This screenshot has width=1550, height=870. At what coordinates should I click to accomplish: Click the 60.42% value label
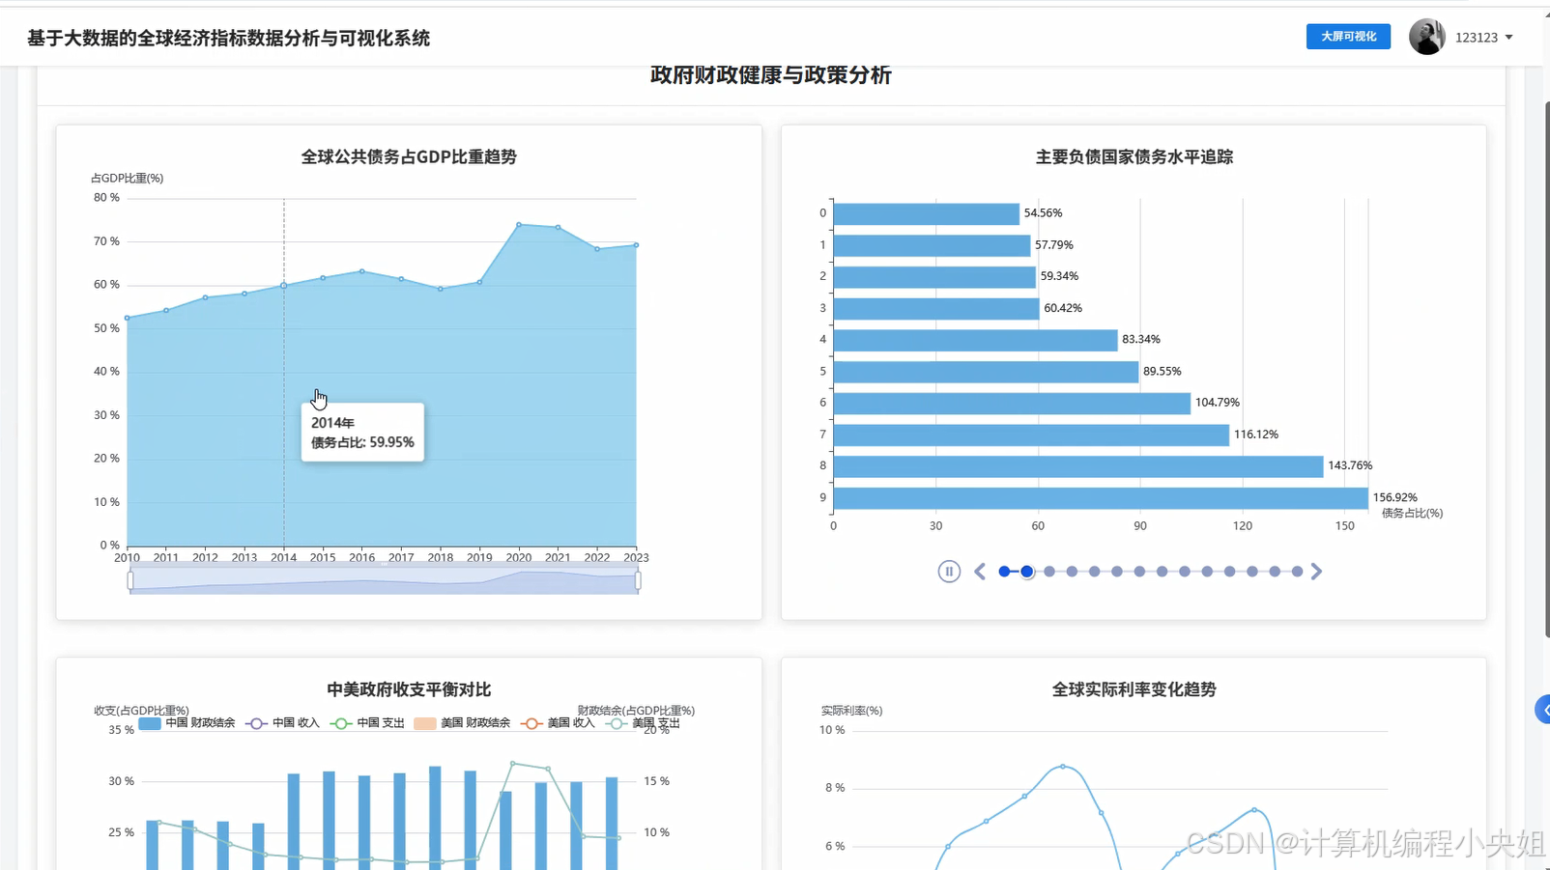pyautogui.click(x=1063, y=308)
